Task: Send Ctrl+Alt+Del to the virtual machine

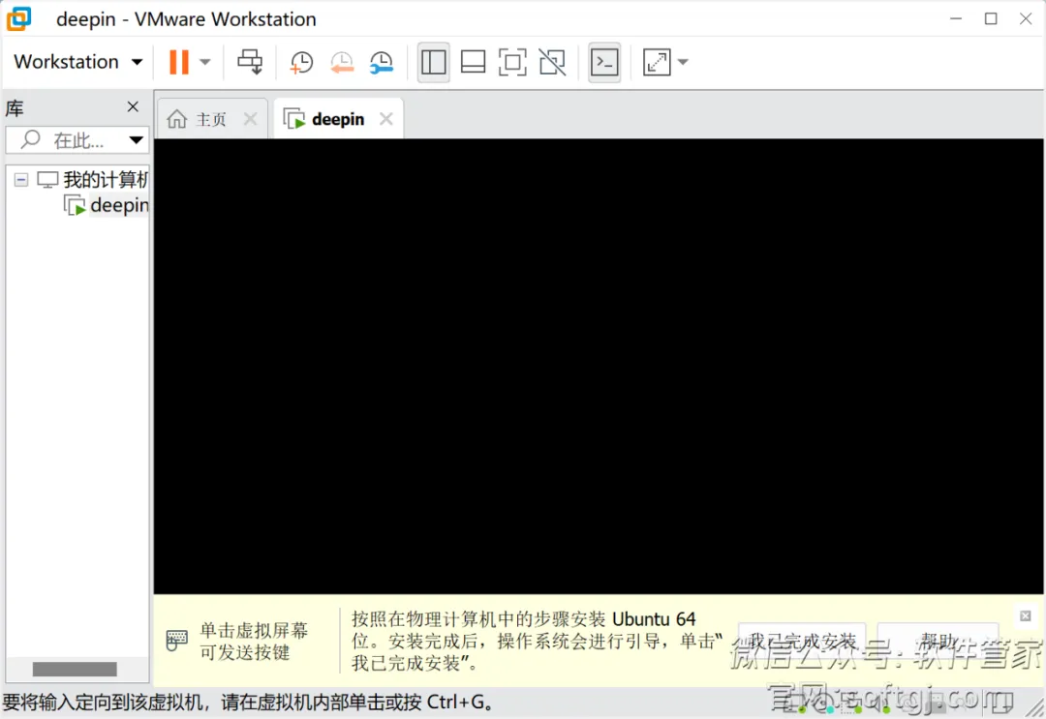Action: (250, 62)
